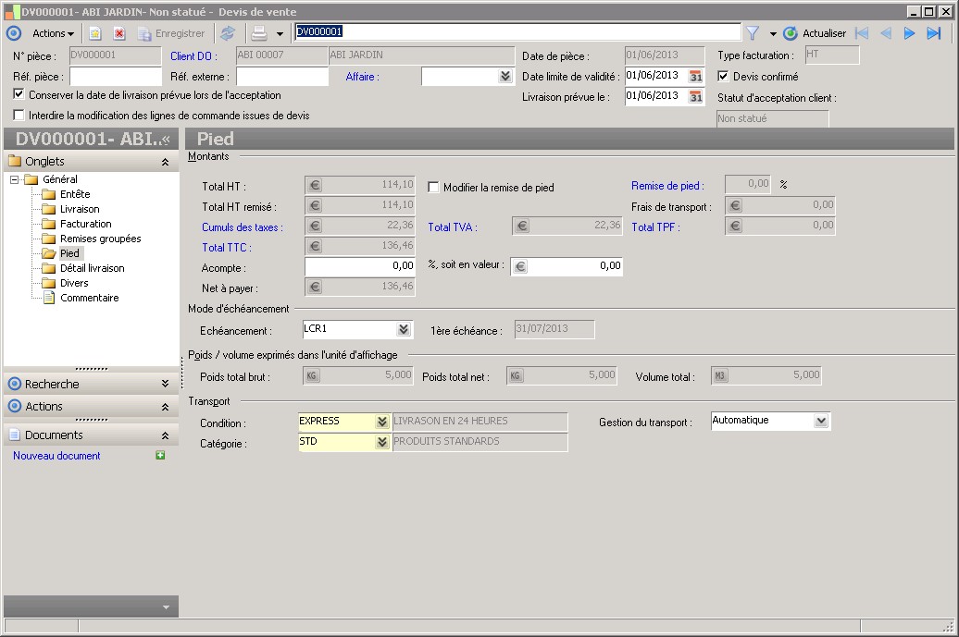Viewport: 959px width, 637px height.
Task: Open Gestion du transport Automatique dropdown
Action: [820, 421]
